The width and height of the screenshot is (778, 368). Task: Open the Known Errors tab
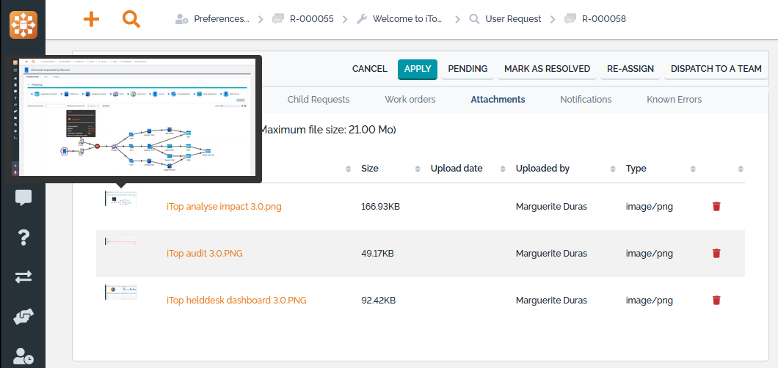click(674, 99)
